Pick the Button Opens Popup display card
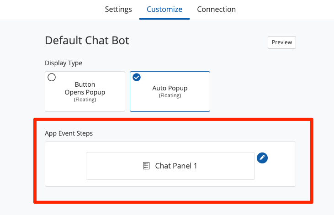Viewport: 334px width, 215px height. coord(85,91)
